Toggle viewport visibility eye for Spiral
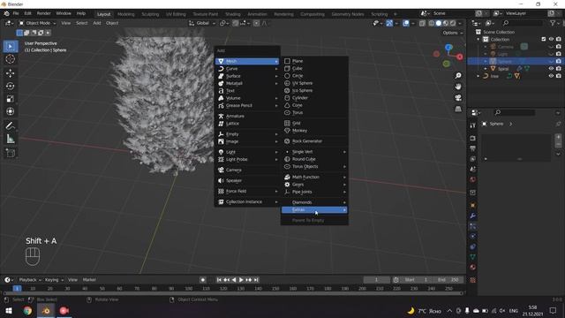 (551, 69)
